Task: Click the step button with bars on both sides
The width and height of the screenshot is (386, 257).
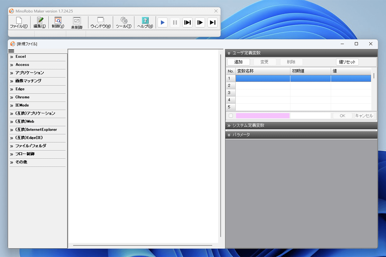Action: (188, 22)
